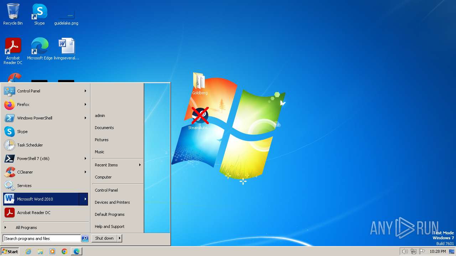Click the Action Center flag tray icon
Viewport: 456px width, 256px height.
coord(422,251)
